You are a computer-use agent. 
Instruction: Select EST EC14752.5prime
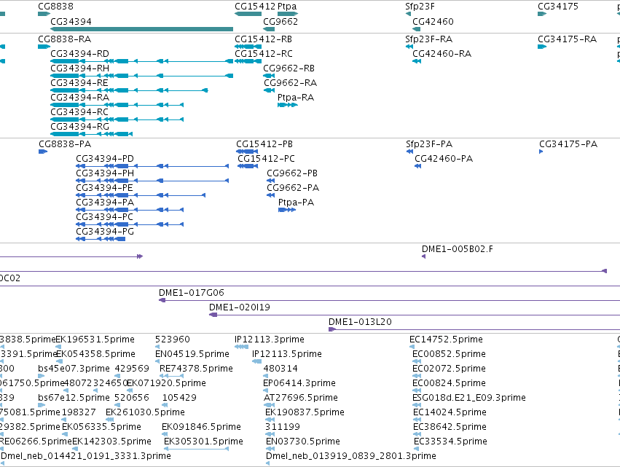coord(446,340)
